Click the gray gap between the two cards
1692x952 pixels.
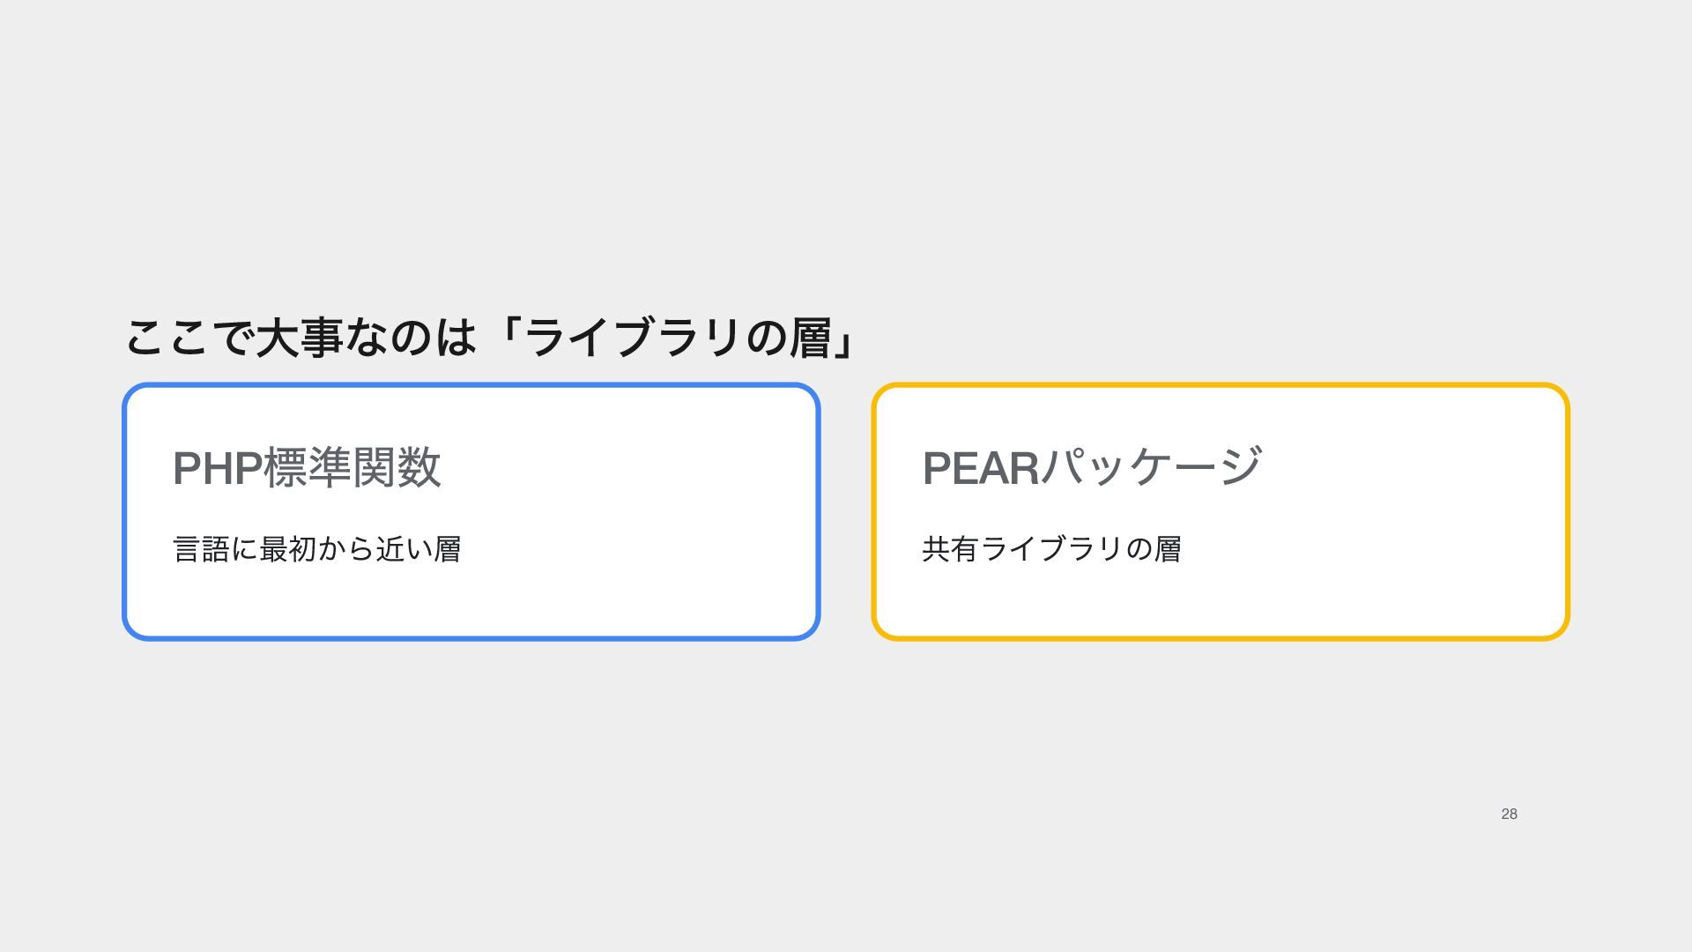tap(846, 511)
